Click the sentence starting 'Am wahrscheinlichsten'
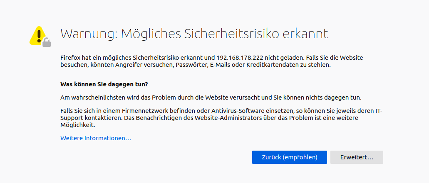 pyautogui.click(x=211, y=98)
